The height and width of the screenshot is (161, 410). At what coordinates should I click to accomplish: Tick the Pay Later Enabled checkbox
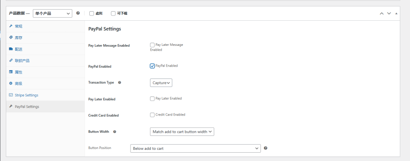[152, 98]
